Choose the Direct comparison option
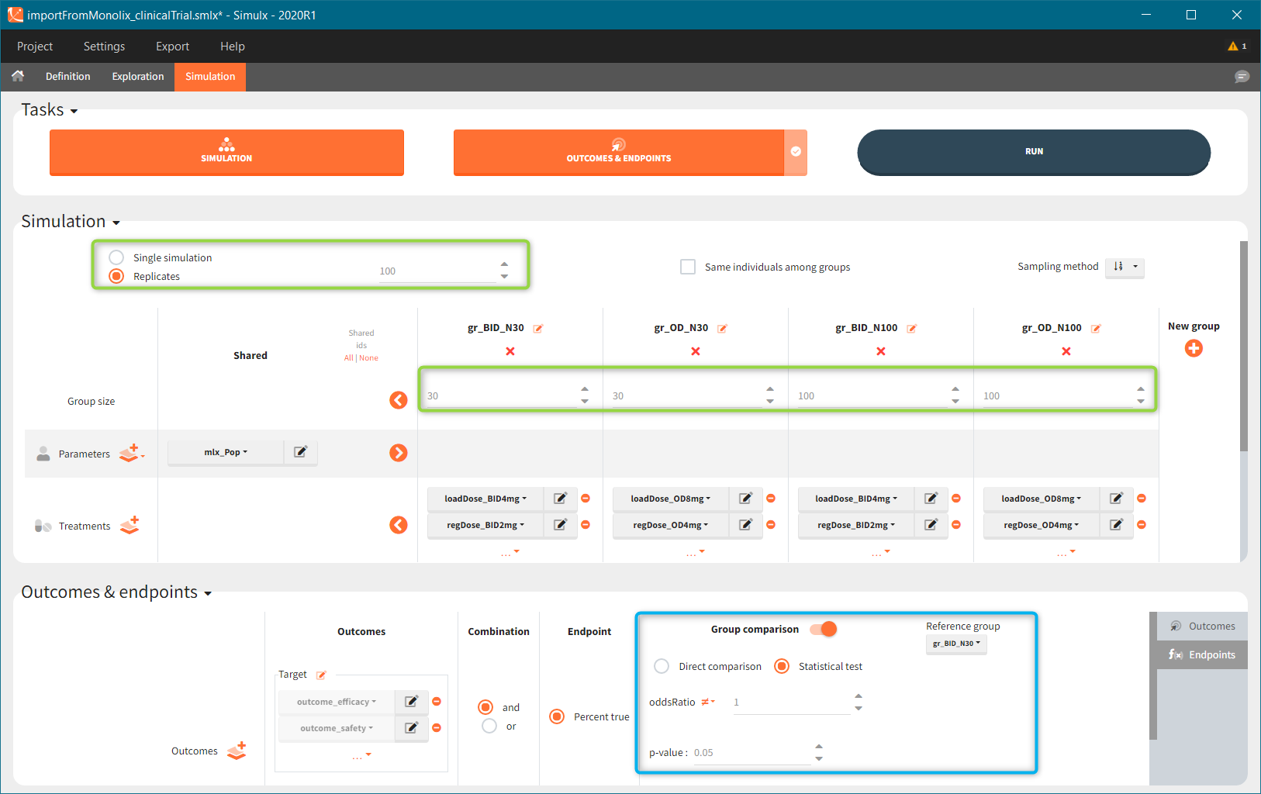 [662, 666]
